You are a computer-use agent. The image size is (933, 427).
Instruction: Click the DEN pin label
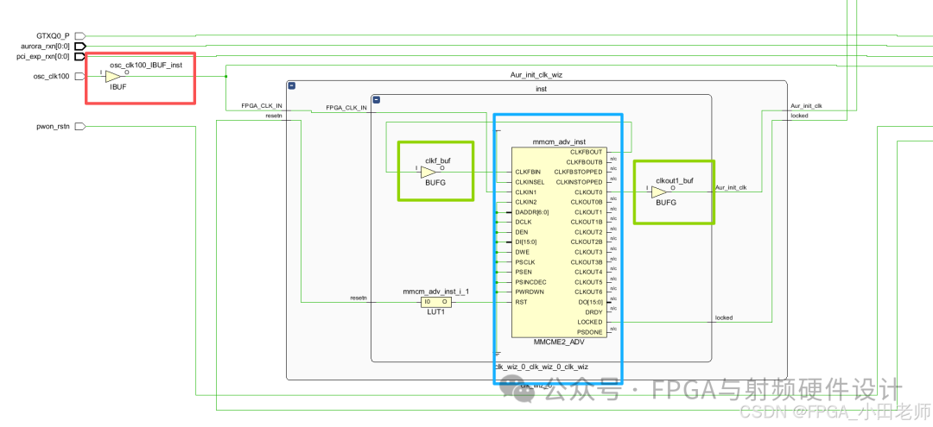point(521,232)
